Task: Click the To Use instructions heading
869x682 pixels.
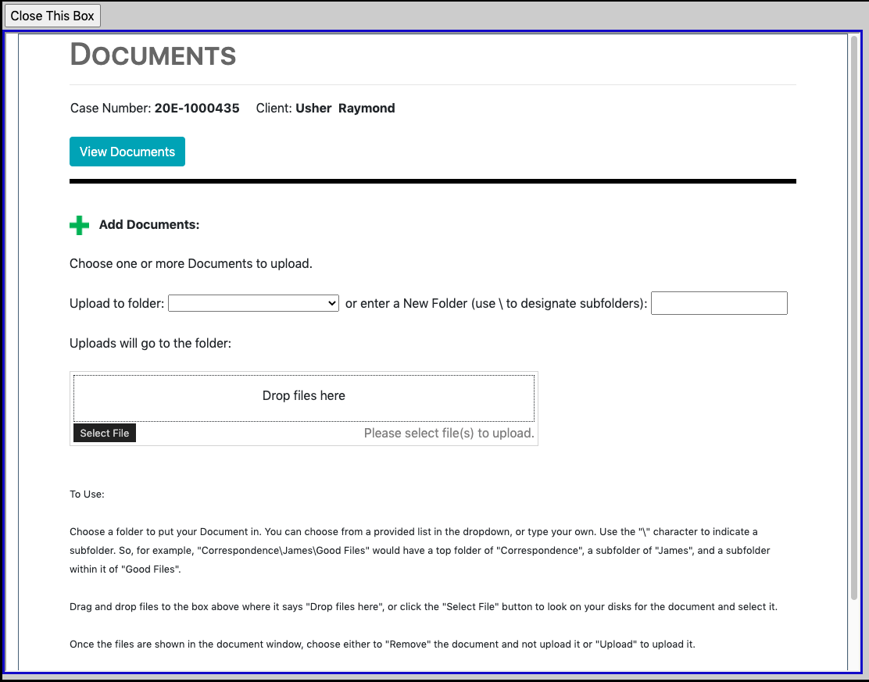Action: pyautogui.click(x=87, y=495)
